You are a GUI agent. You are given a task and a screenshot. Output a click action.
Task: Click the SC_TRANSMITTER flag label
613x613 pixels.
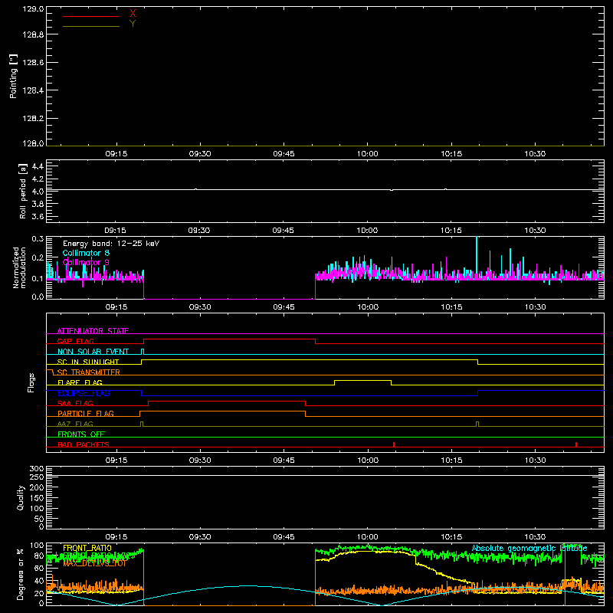tap(89, 372)
